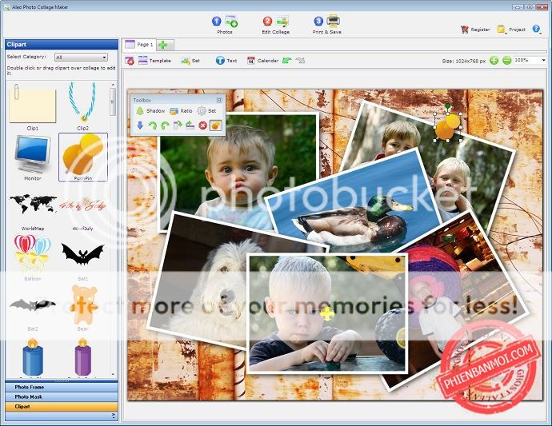Select the Bat1 clipart
Viewport: 552px width, 426px height.
click(x=82, y=257)
